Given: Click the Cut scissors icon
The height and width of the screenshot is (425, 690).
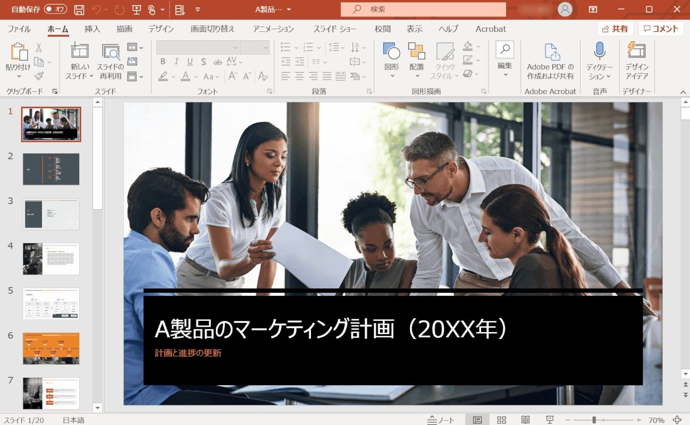Looking at the screenshot, I should coord(39,48).
